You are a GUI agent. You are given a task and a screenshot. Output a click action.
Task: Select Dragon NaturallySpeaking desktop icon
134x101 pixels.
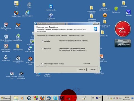pos(18,37)
